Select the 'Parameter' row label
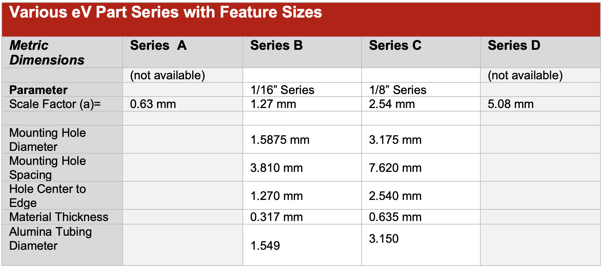The image size is (603, 268). click(x=38, y=90)
